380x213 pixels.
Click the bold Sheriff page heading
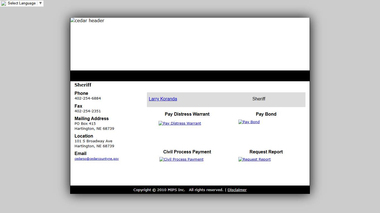pyautogui.click(x=83, y=85)
